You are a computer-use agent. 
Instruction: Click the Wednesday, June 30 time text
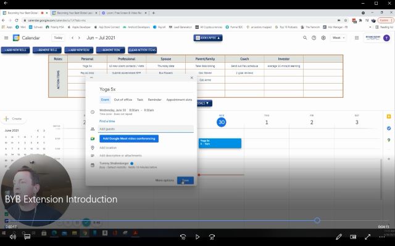[127, 110]
